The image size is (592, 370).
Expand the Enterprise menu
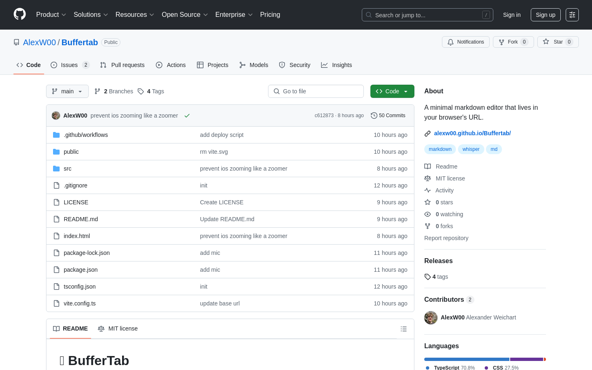pos(234,15)
